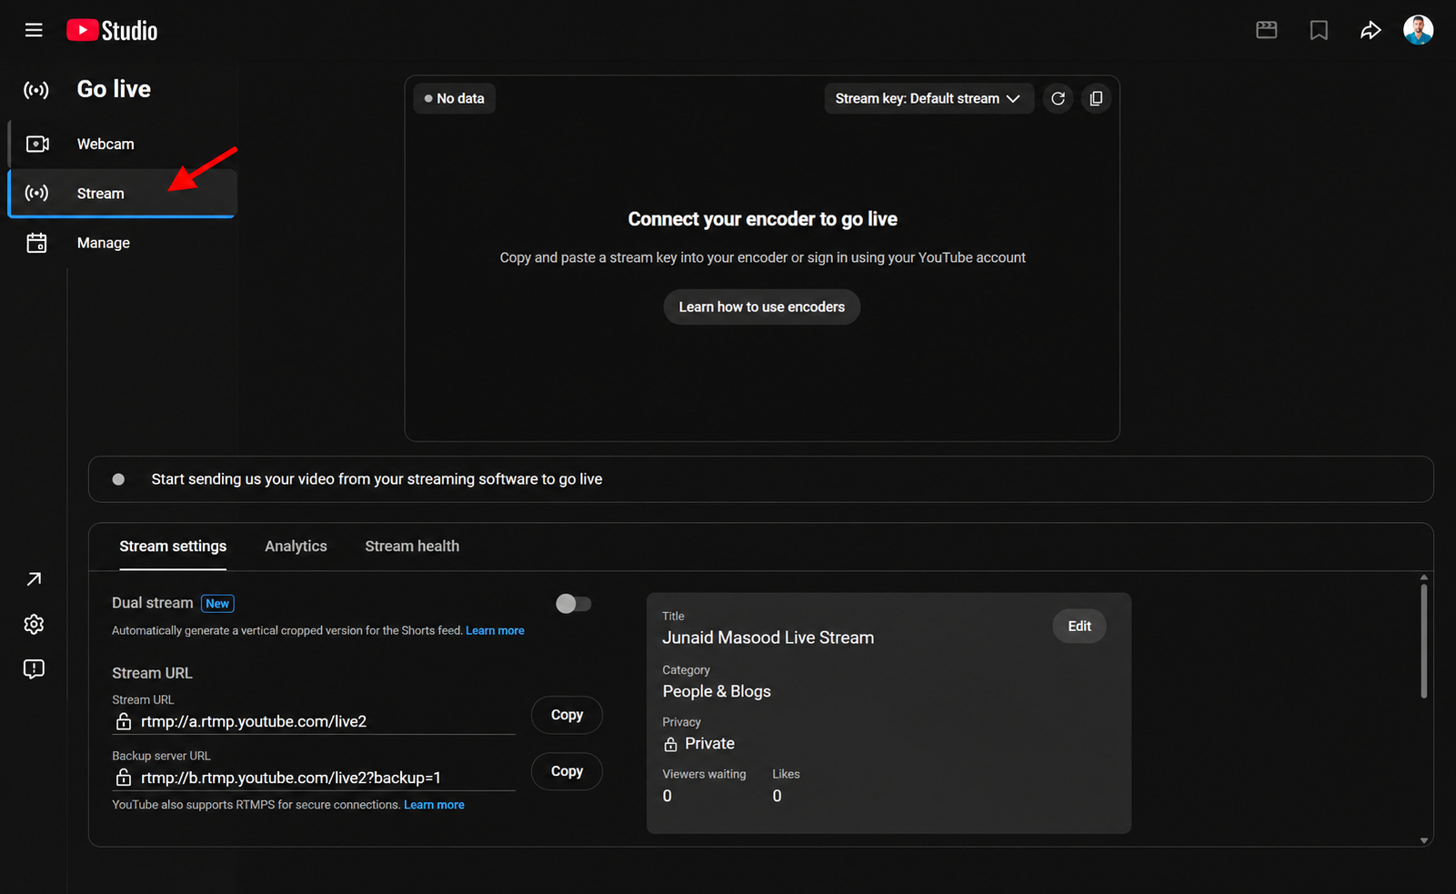The width and height of the screenshot is (1456, 894).
Task: Copy the Backup server URL
Action: pos(567,771)
